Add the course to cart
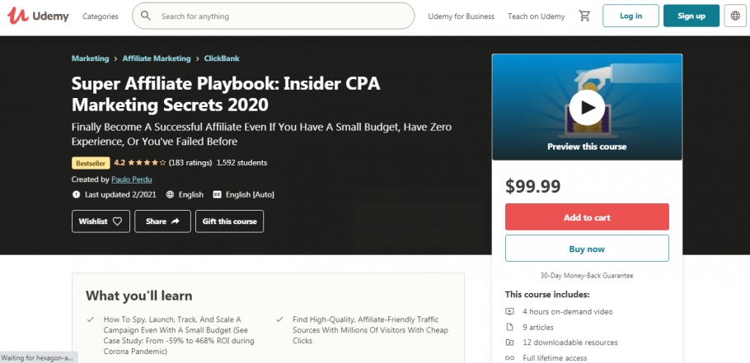 (587, 217)
